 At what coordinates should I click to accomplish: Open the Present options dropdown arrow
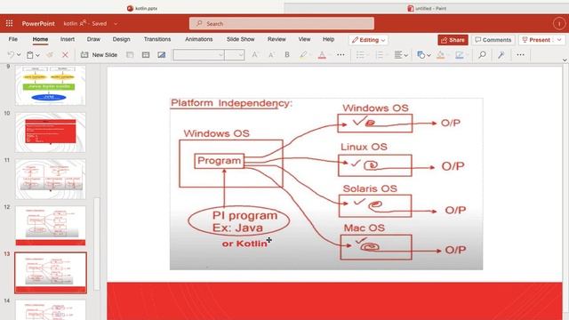pos(559,40)
